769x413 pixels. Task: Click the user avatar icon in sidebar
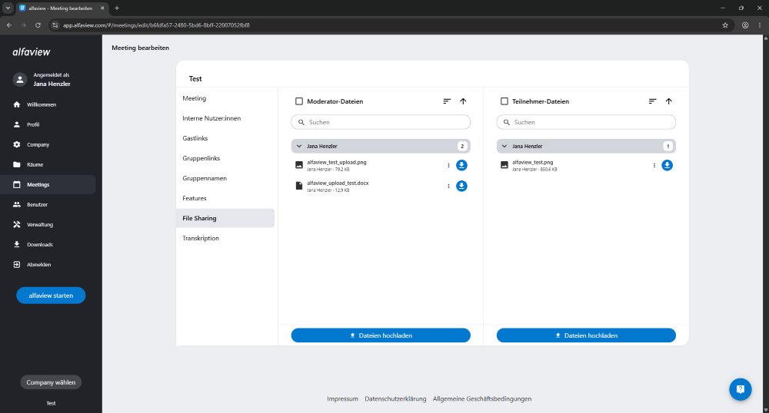(20, 79)
